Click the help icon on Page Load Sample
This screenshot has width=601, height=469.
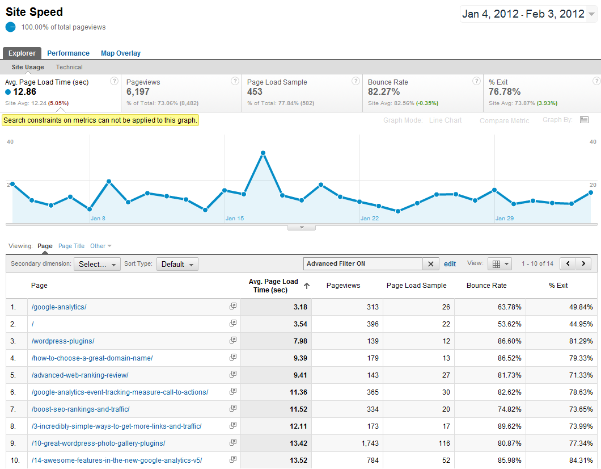click(355, 81)
